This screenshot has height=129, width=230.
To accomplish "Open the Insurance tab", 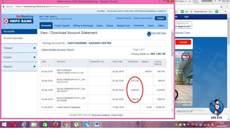I will pos(139,26).
